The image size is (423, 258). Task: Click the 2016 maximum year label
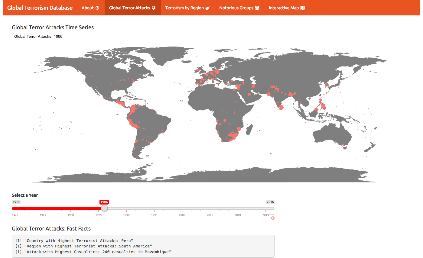[270, 202]
